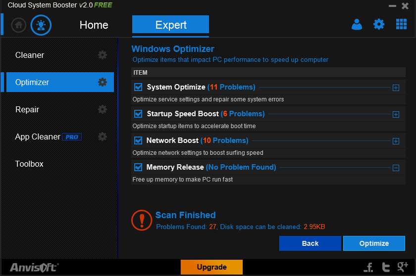
Task: Click the Scan Finished warning icon
Action: [x=142, y=220]
